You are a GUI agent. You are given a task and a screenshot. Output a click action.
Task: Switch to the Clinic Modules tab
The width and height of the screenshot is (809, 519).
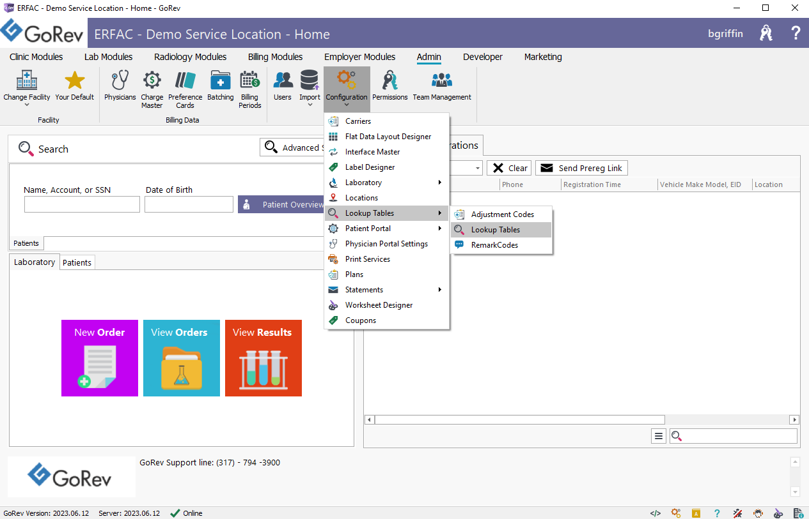pyautogui.click(x=36, y=57)
